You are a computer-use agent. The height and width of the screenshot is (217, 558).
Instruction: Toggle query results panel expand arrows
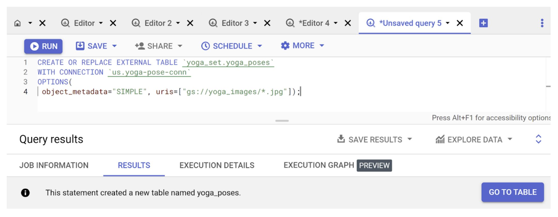coord(538,139)
